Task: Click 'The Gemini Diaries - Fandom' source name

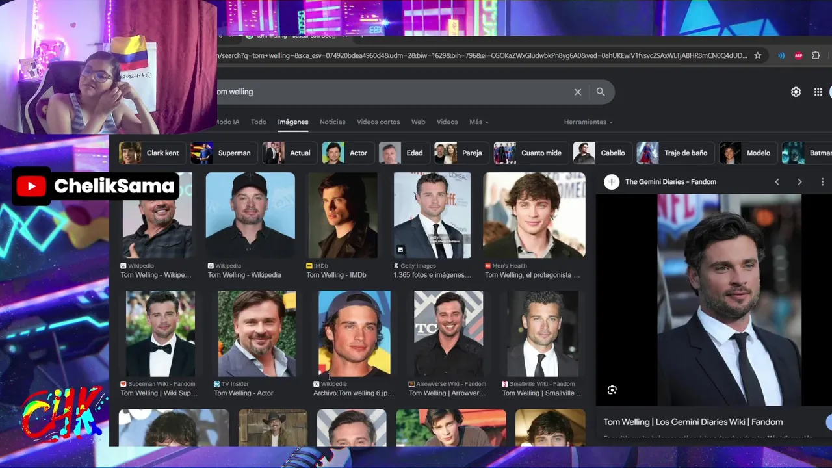Action: click(x=671, y=182)
